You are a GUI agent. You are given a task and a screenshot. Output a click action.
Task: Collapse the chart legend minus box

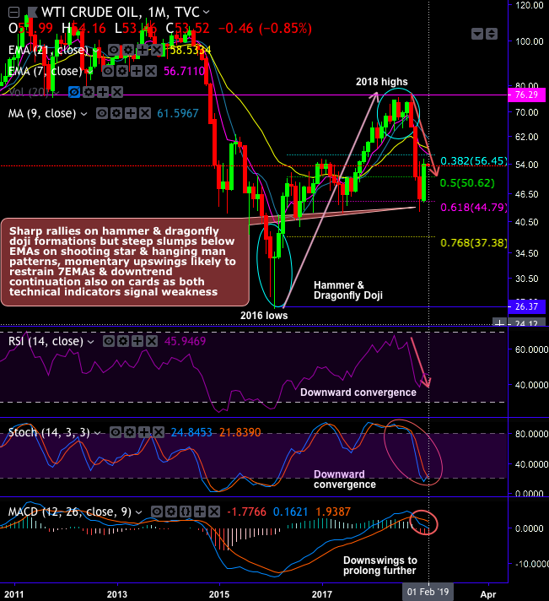click(13, 13)
